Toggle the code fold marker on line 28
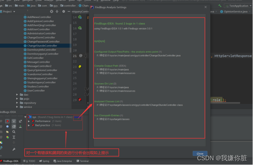The image size is (253, 165). tap(86, 94)
